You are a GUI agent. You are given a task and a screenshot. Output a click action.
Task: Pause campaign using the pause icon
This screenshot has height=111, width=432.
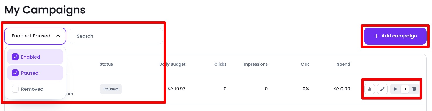[405, 89]
